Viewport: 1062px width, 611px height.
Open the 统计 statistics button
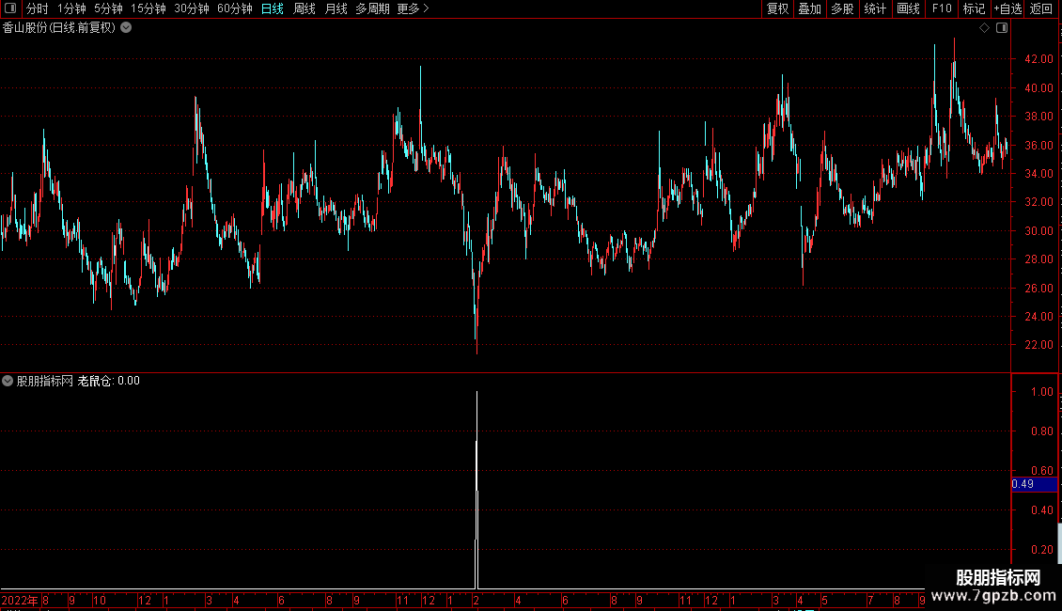[874, 8]
